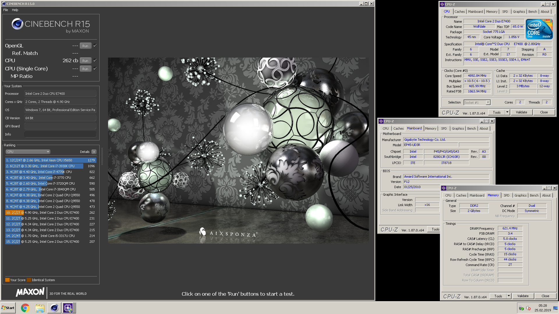Open the File menu in Cinebench
The image size is (559, 314).
click(x=6, y=10)
